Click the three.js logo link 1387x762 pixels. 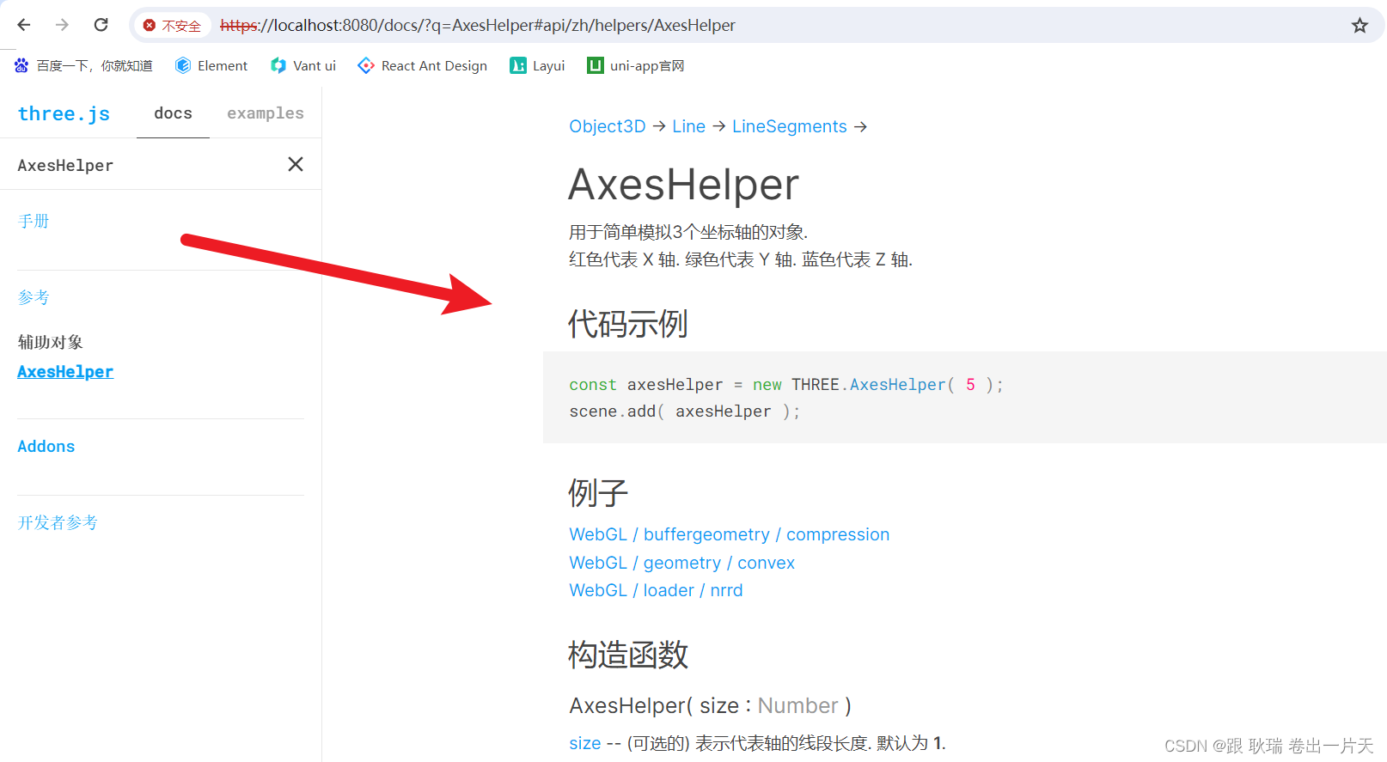click(x=64, y=113)
